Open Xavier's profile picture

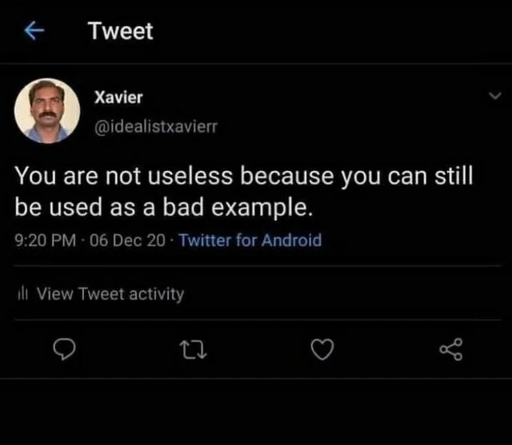pyautogui.click(x=47, y=111)
